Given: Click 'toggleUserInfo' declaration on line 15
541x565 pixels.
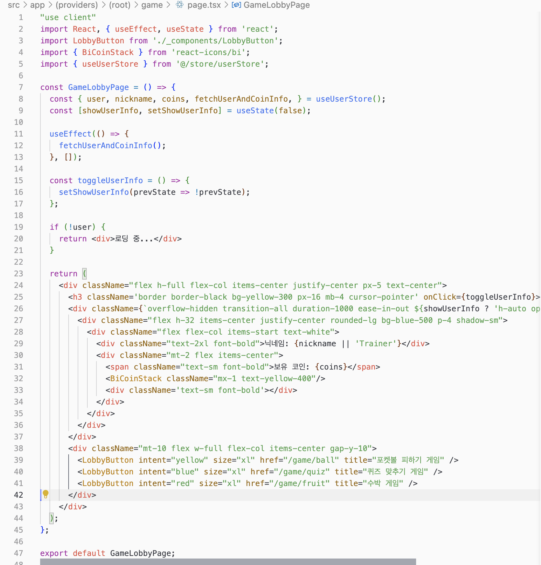Looking at the screenshot, I should click(x=110, y=181).
